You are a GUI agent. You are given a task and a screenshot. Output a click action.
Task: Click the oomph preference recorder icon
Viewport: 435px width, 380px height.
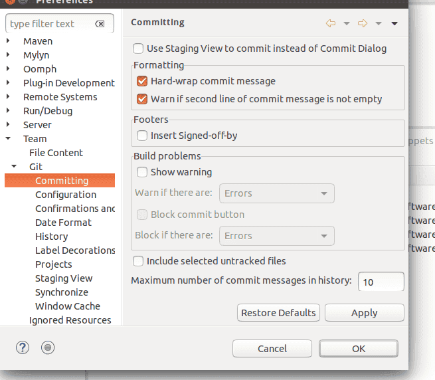point(48,347)
